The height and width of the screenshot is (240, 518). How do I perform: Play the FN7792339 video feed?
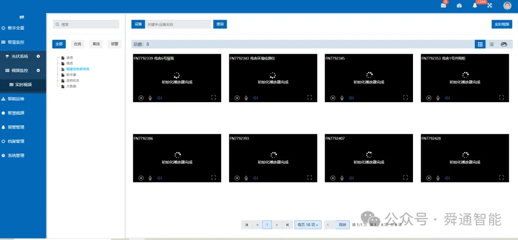coord(141,98)
